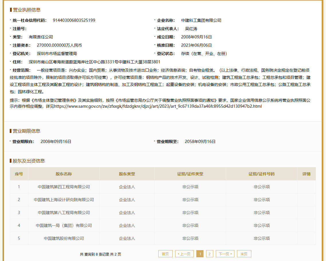The height and width of the screenshot is (261, 326).
Task: Click the 详情 column header
Action: point(307,174)
